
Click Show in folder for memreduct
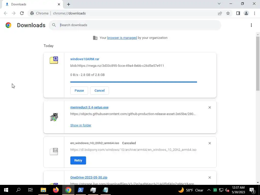81,125
